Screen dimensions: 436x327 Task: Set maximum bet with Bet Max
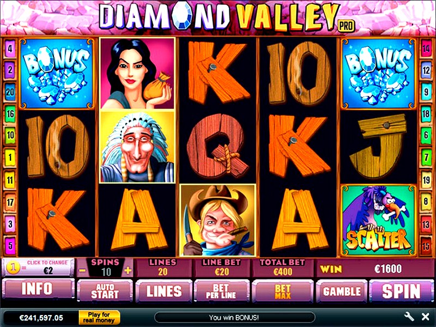point(282,291)
